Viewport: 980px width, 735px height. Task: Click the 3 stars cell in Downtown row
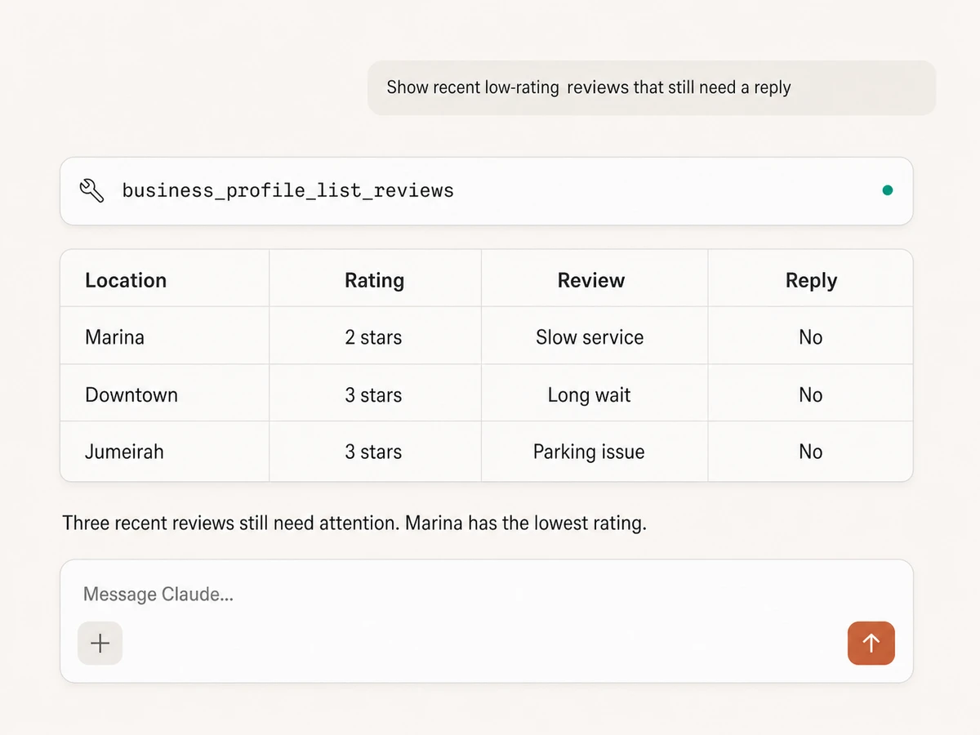[376, 393]
